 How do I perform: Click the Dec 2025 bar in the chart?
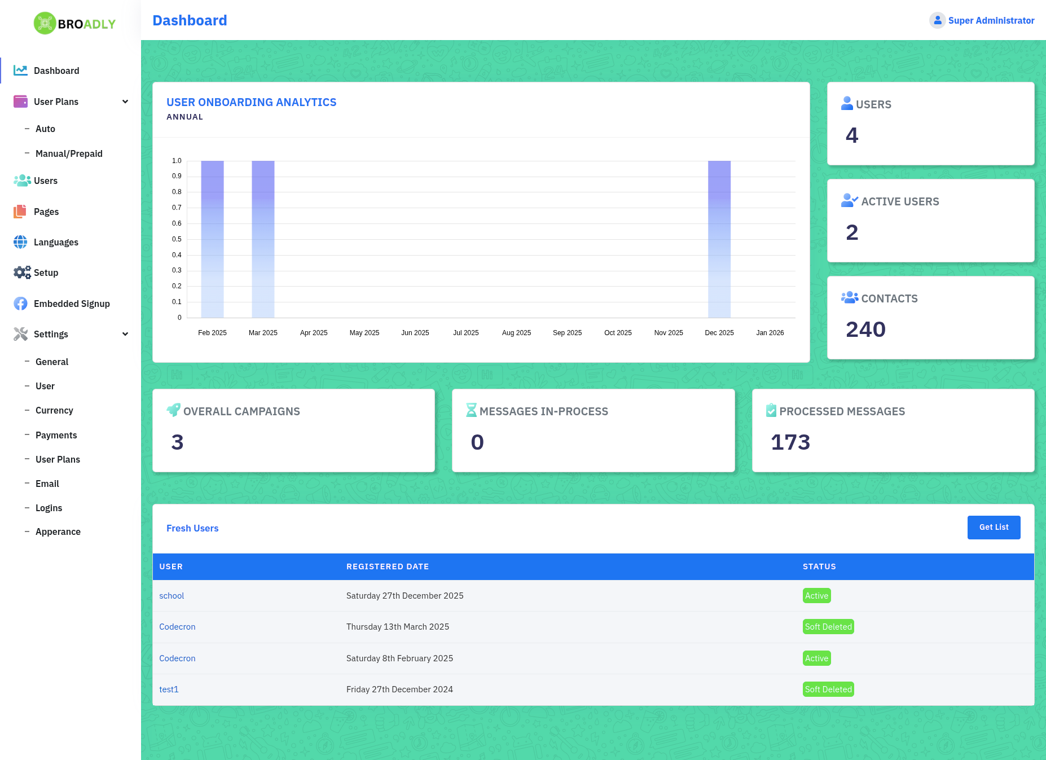[719, 239]
